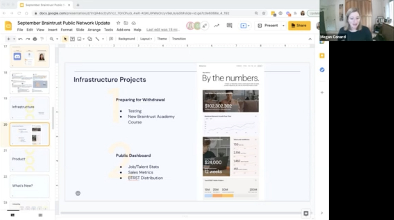This screenshot has height=220, width=394.
Task: Click the Background button
Action: pos(126,39)
